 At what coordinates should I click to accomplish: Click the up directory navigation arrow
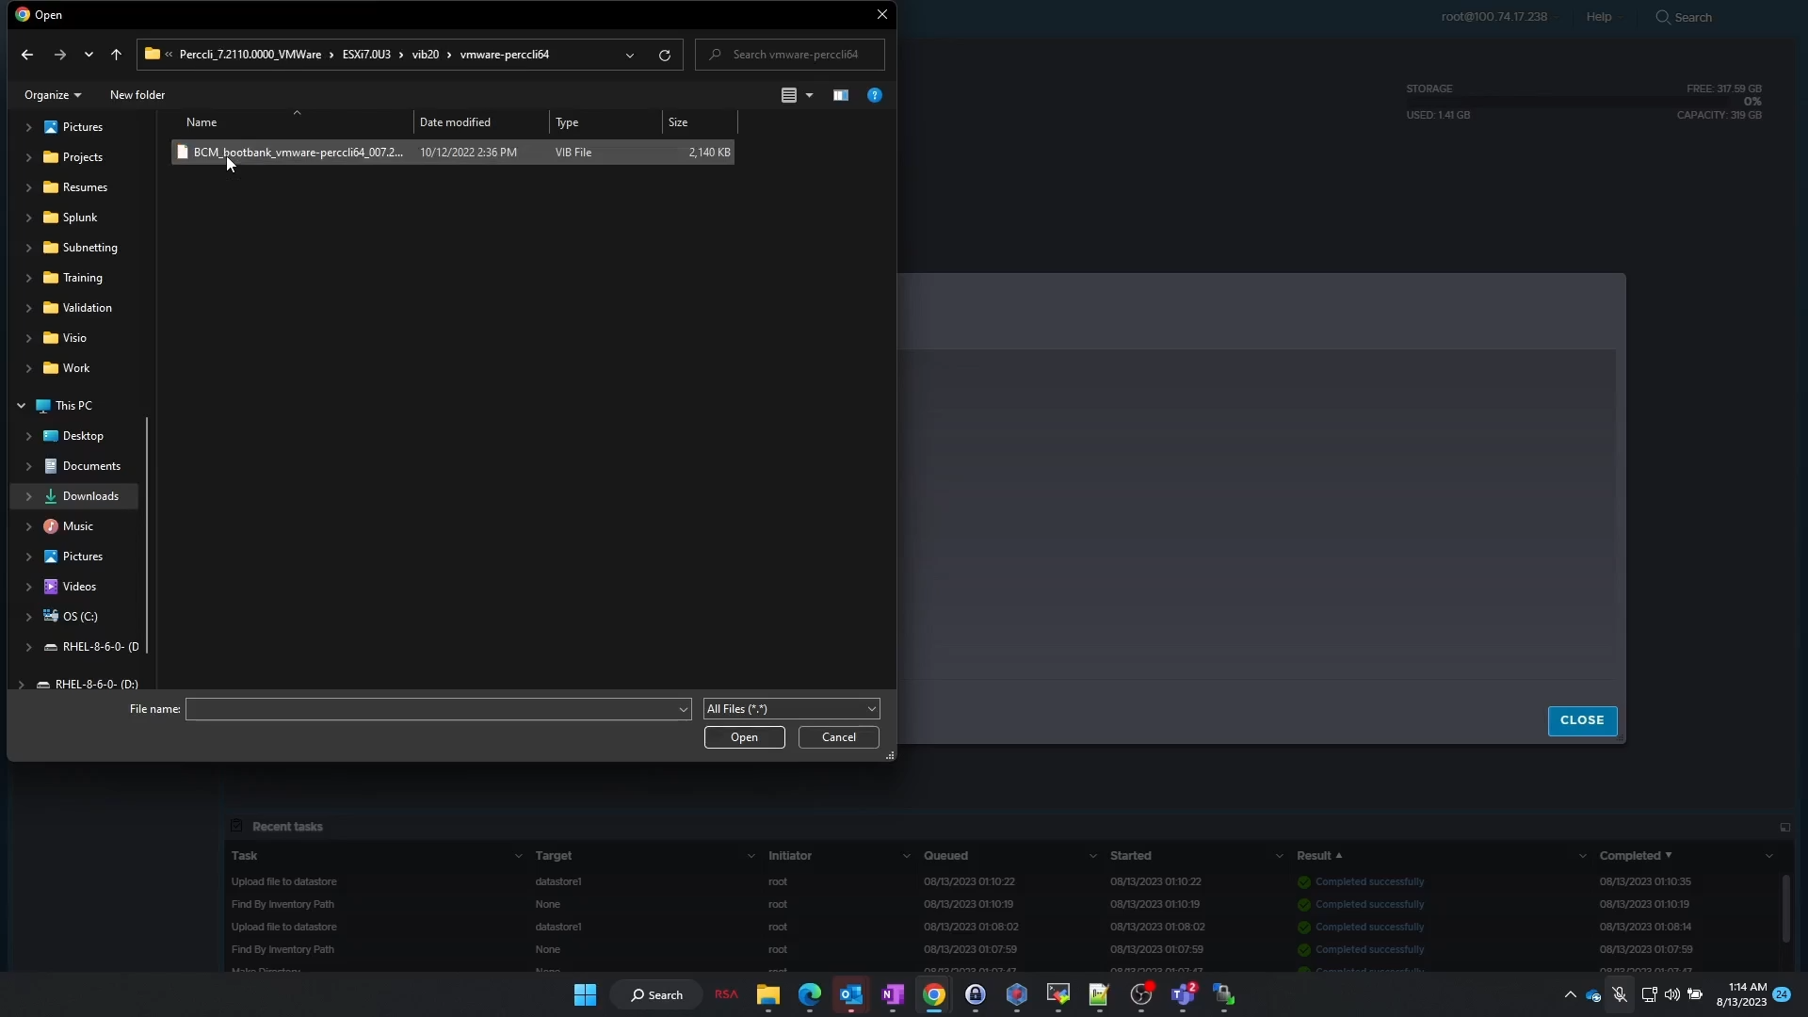click(117, 54)
